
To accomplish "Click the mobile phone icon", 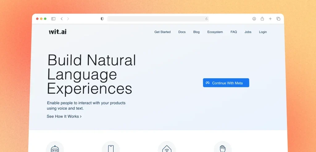I will [111, 149].
